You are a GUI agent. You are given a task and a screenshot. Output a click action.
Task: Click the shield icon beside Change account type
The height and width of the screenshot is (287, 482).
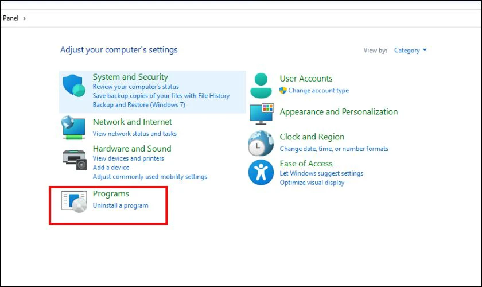283,91
